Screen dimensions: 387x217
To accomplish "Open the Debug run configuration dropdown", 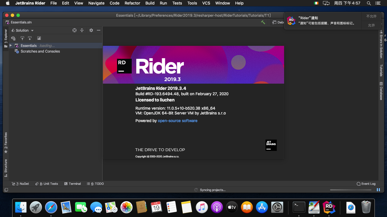I will [x=278, y=22].
